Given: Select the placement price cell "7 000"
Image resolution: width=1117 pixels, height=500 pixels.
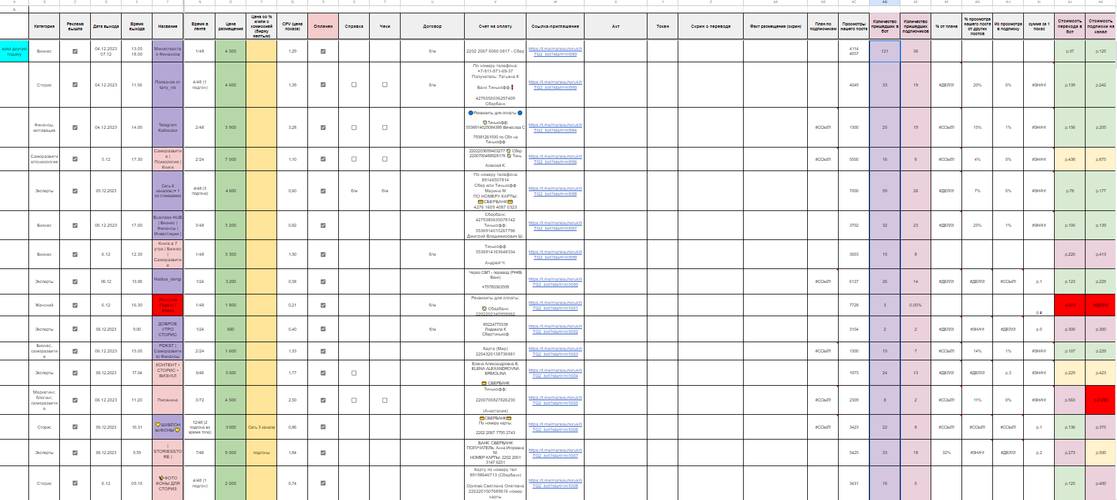Looking at the screenshot, I should [231, 160].
